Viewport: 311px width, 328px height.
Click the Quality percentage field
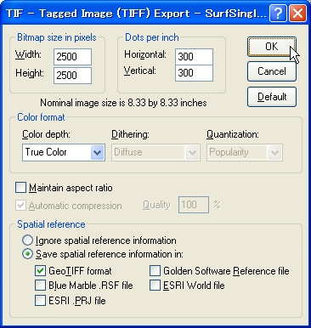click(x=194, y=205)
